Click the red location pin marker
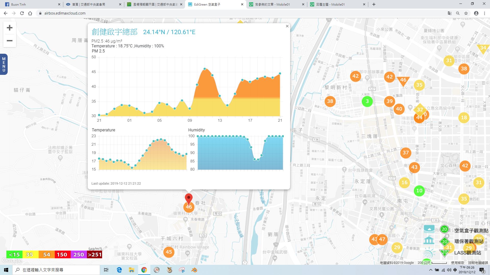The height and width of the screenshot is (275, 490). (189, 199)
